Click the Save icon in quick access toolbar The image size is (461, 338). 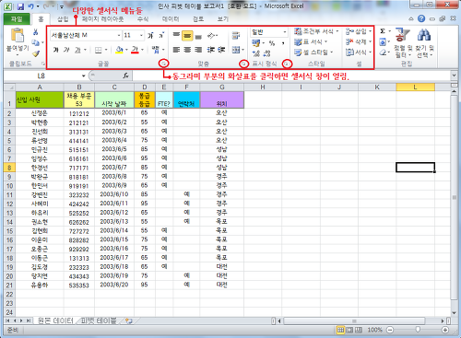[x=20, y=6]
